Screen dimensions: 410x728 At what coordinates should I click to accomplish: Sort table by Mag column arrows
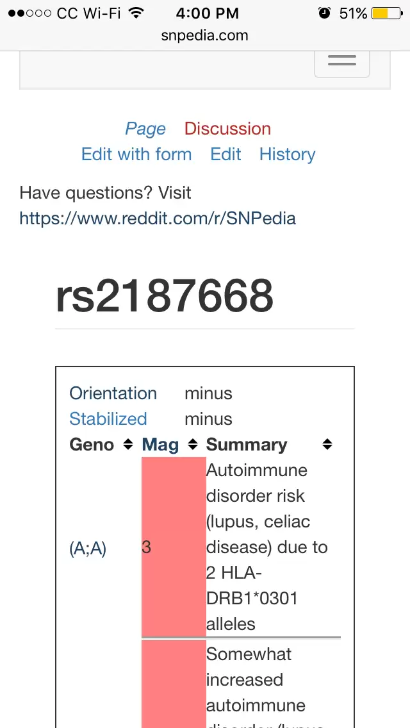193,444
